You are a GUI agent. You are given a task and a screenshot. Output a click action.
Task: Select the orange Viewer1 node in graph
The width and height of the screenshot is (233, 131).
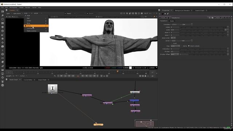pos(98,124)
